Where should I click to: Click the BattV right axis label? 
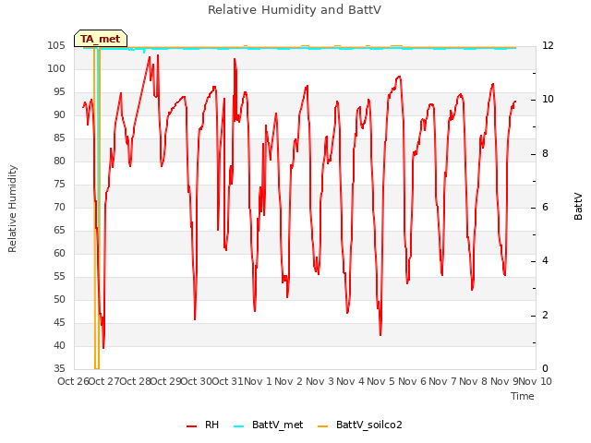tap(578, 207)
